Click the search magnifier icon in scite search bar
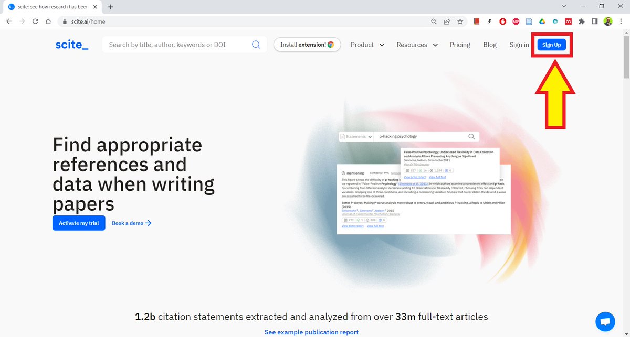 click(x=256, y=45)
